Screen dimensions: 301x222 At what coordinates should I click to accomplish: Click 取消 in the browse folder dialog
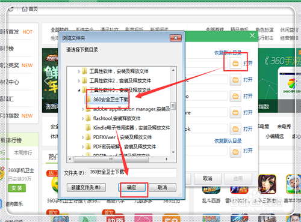(x=163, y=188)
